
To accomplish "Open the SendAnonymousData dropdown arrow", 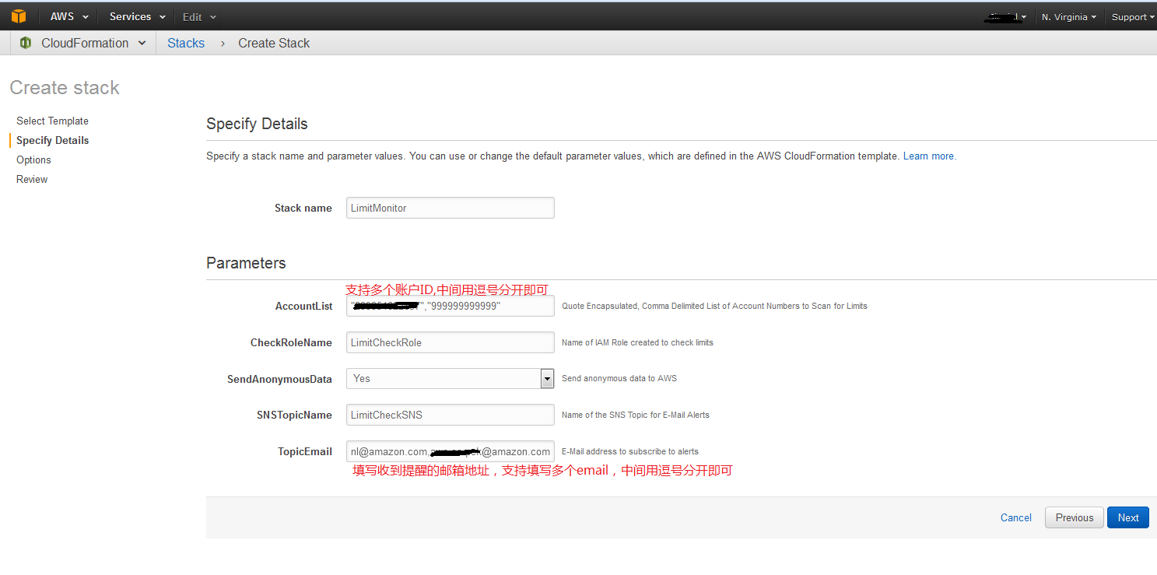I will coord(547,379).
